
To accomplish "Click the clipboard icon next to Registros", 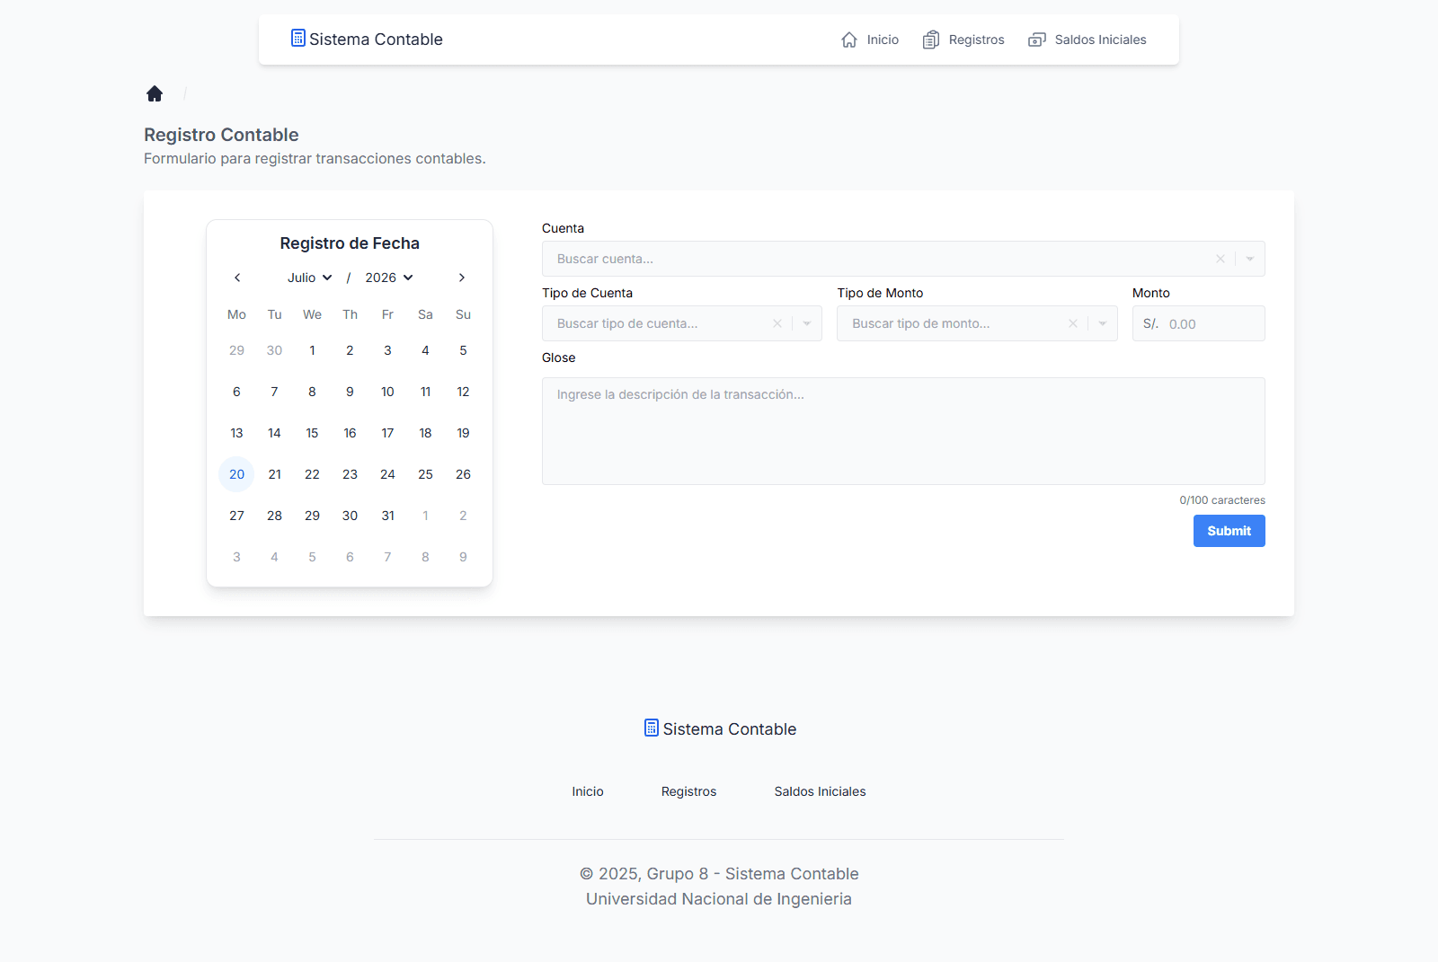I will (931, 40).
